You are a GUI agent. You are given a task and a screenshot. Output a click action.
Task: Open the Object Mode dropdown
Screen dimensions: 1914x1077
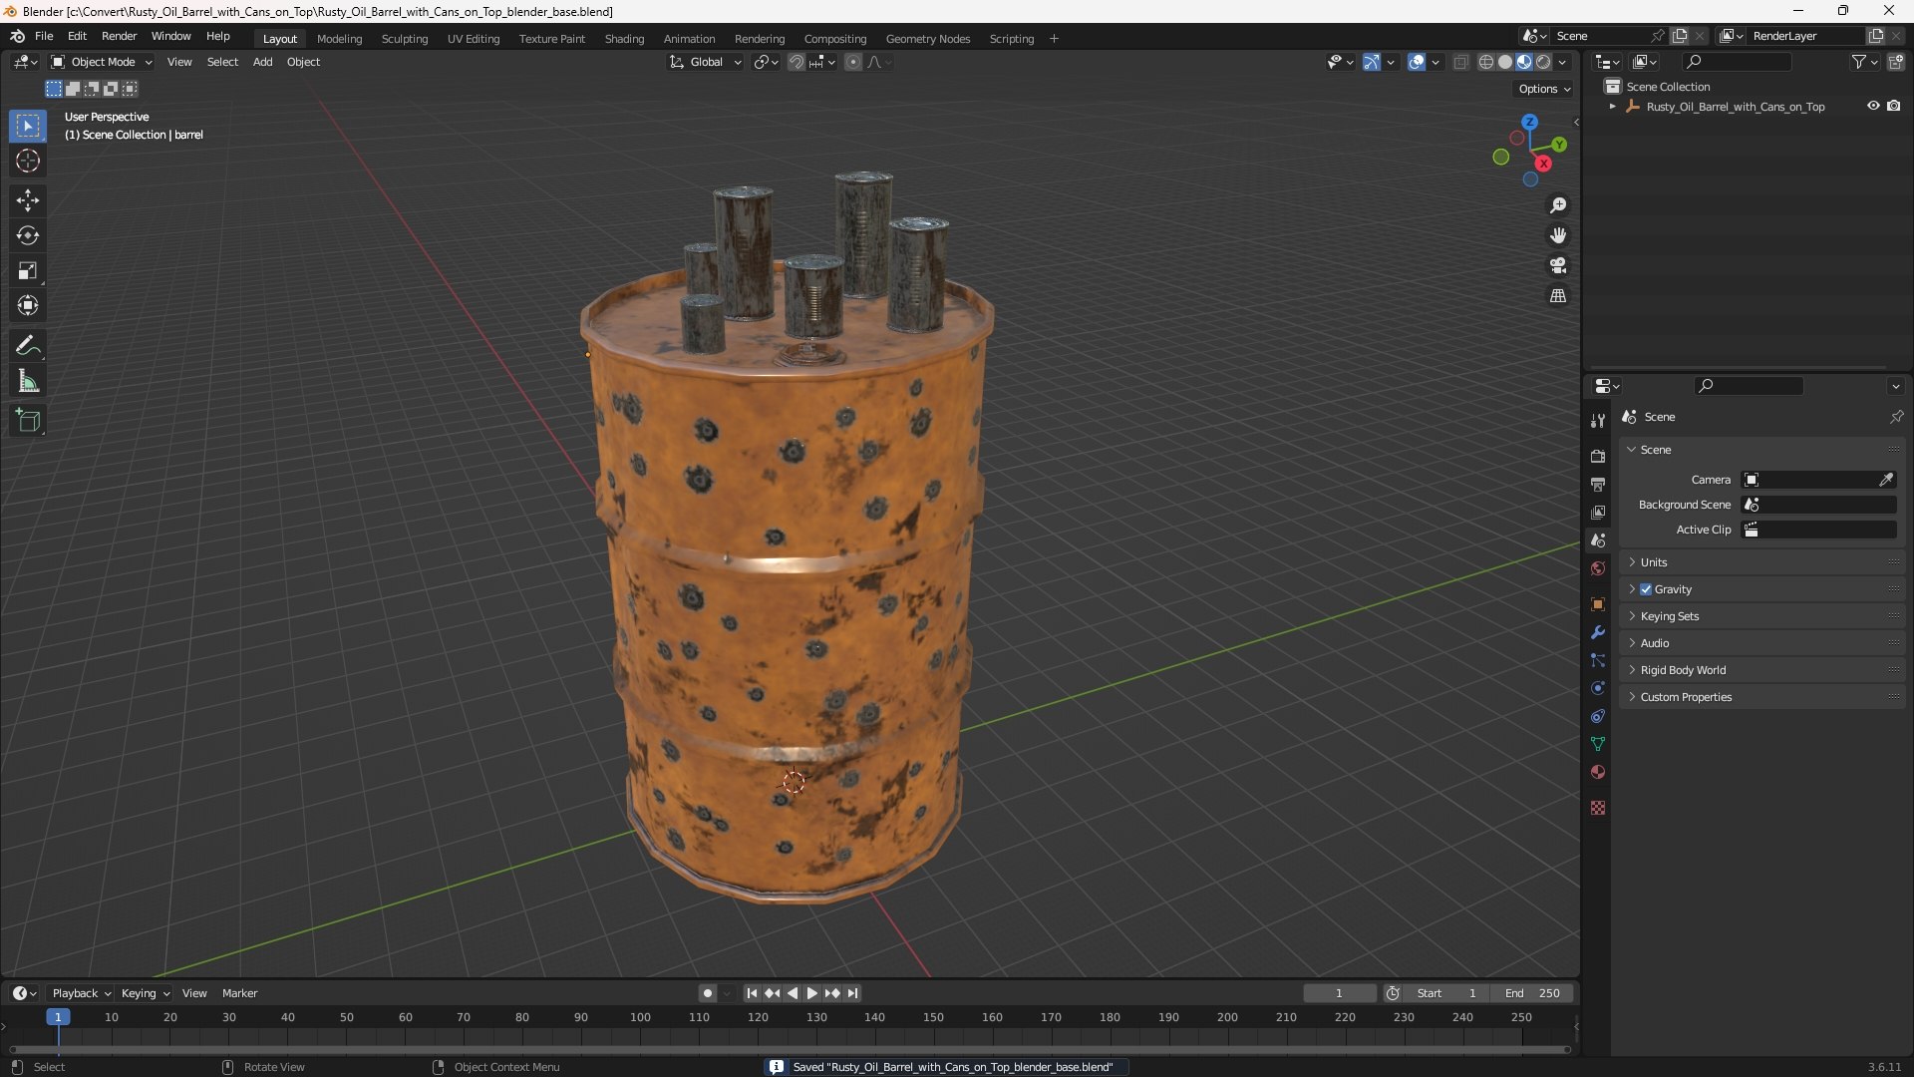tap(102, 62)
